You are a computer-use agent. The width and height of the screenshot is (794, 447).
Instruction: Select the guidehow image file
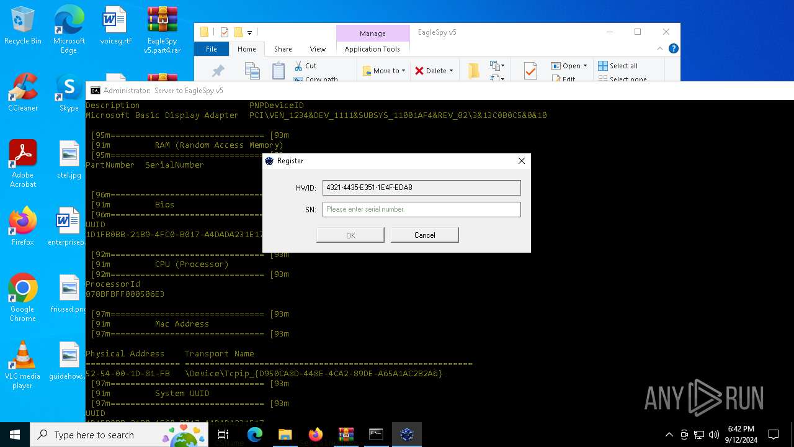pyautogui.click(x=69, y=361)
